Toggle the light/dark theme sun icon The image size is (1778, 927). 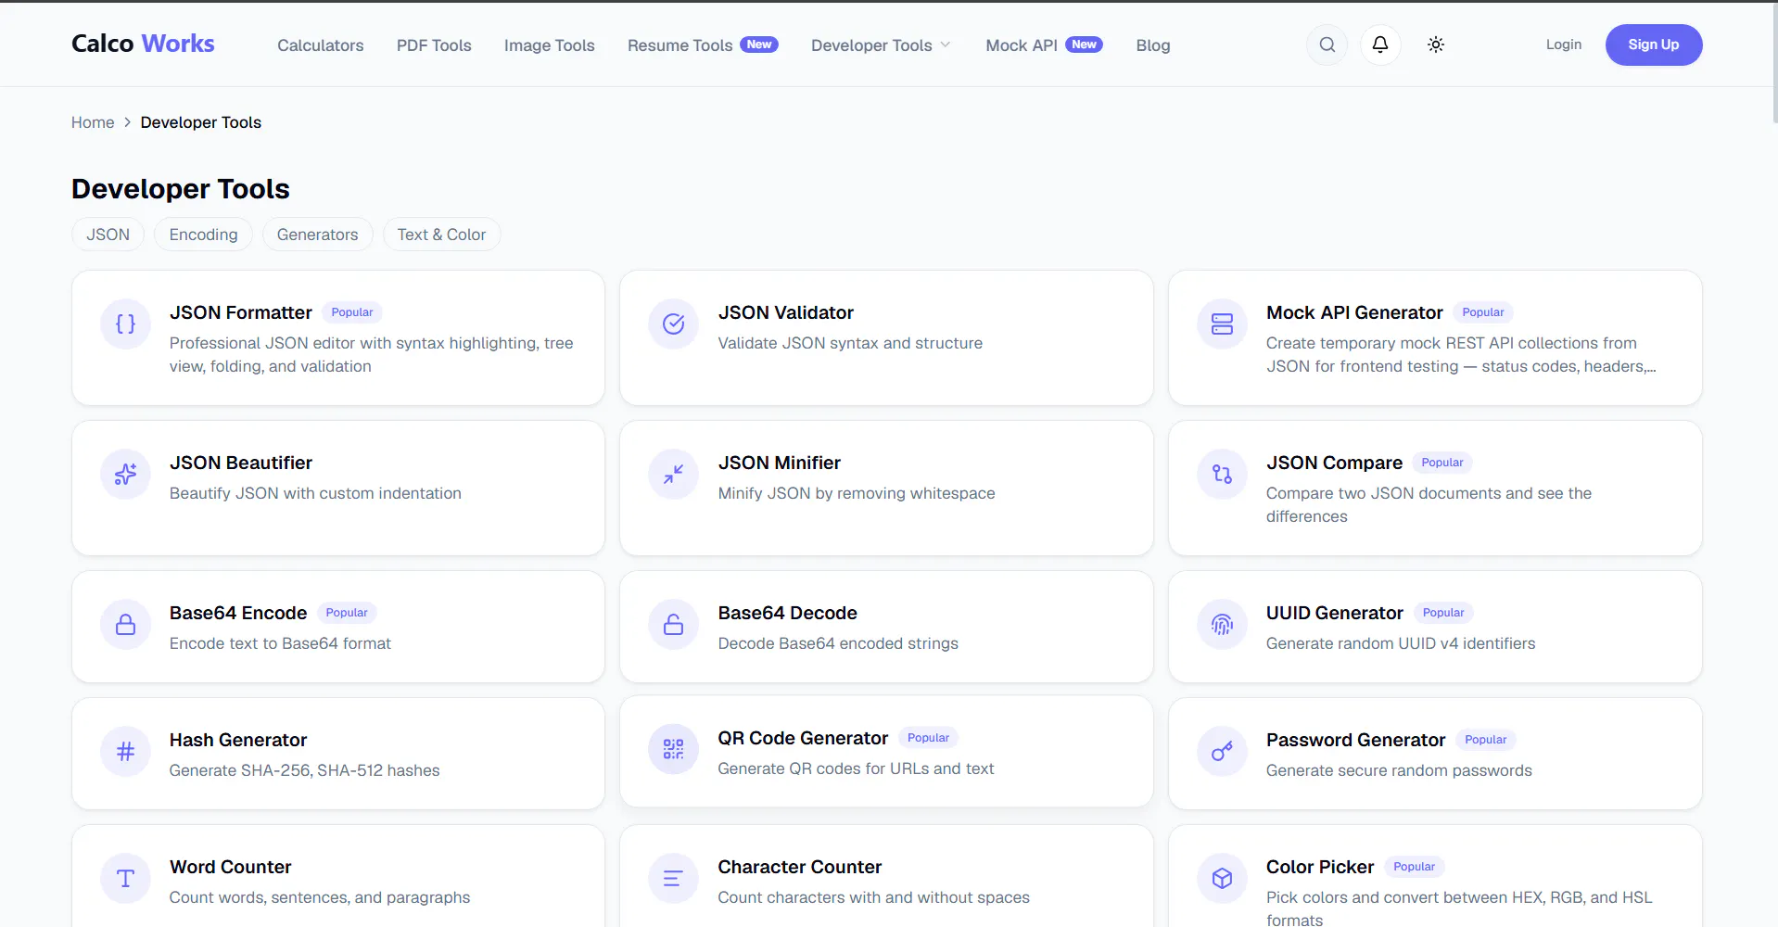click(x=1435, y=44)
